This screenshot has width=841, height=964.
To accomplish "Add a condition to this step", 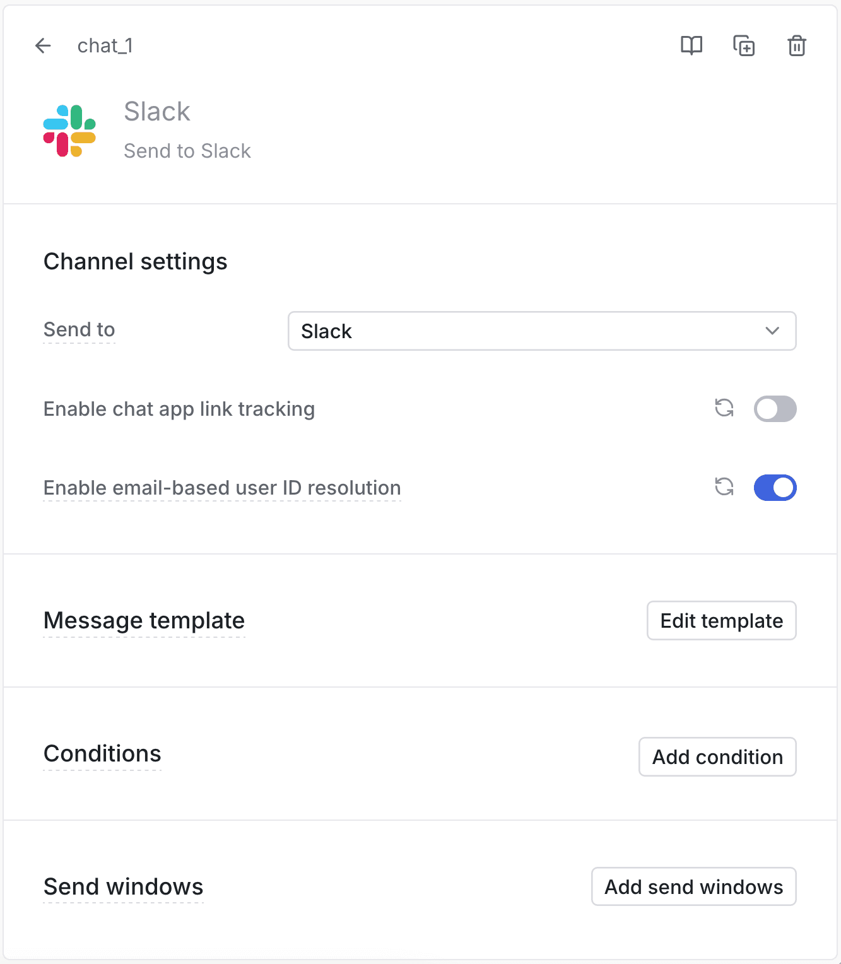I will [717, 757].
